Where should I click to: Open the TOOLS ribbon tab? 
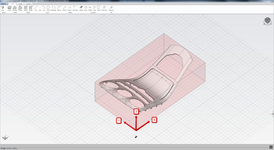coord(28,4)
